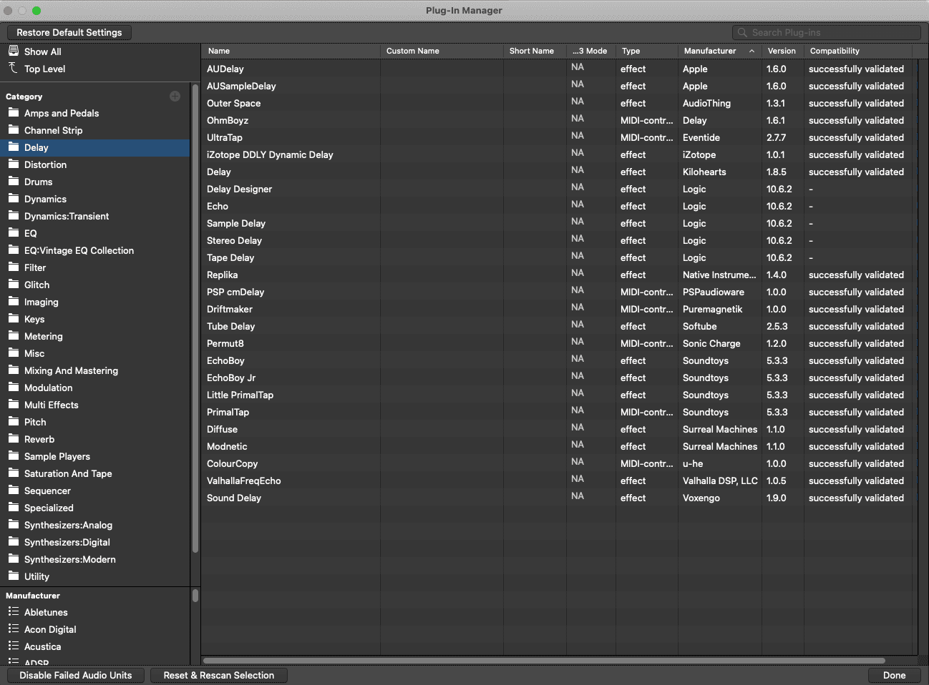Click the category list vertical scrollbar
This screenshot has width=929, height=685.
(195, 319)
